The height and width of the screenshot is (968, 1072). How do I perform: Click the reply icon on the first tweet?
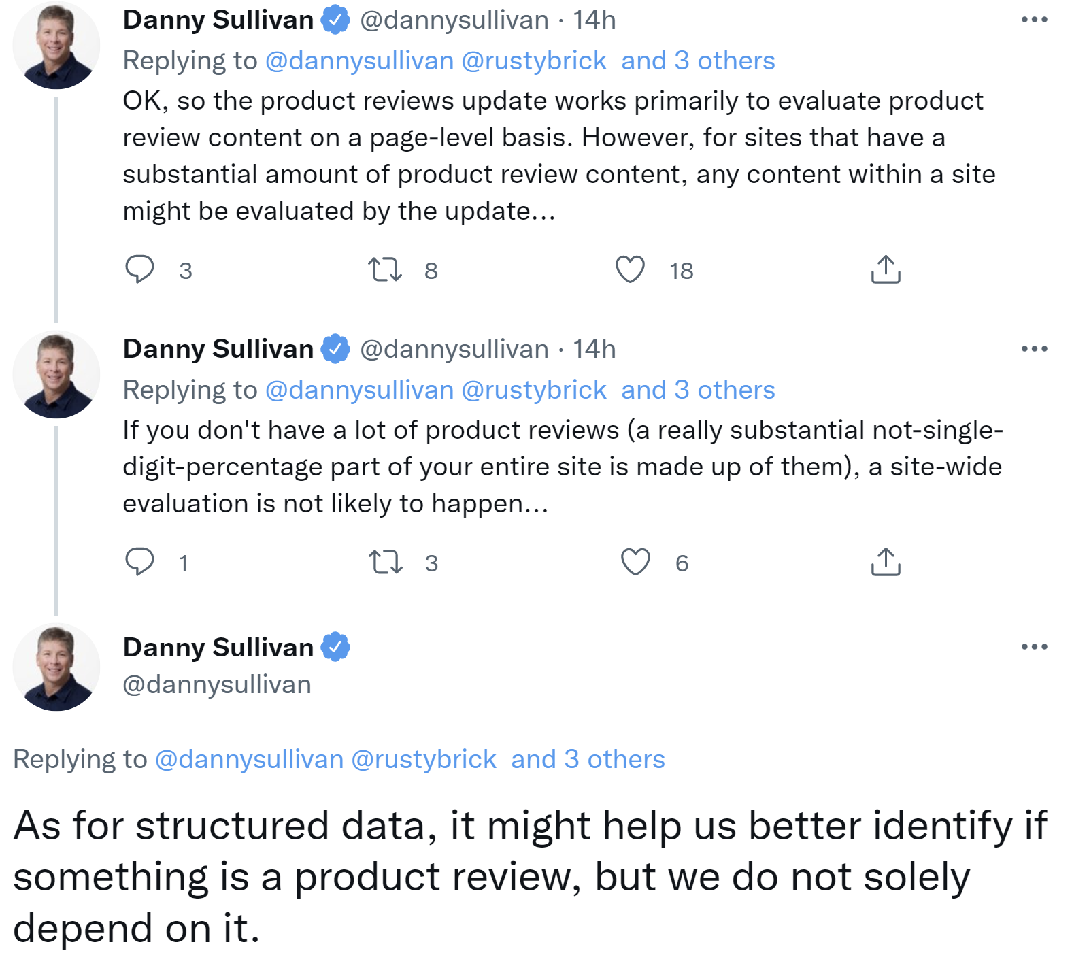(140, 270)
